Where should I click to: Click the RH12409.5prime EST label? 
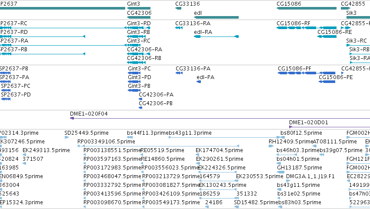(x=291, y=142)
